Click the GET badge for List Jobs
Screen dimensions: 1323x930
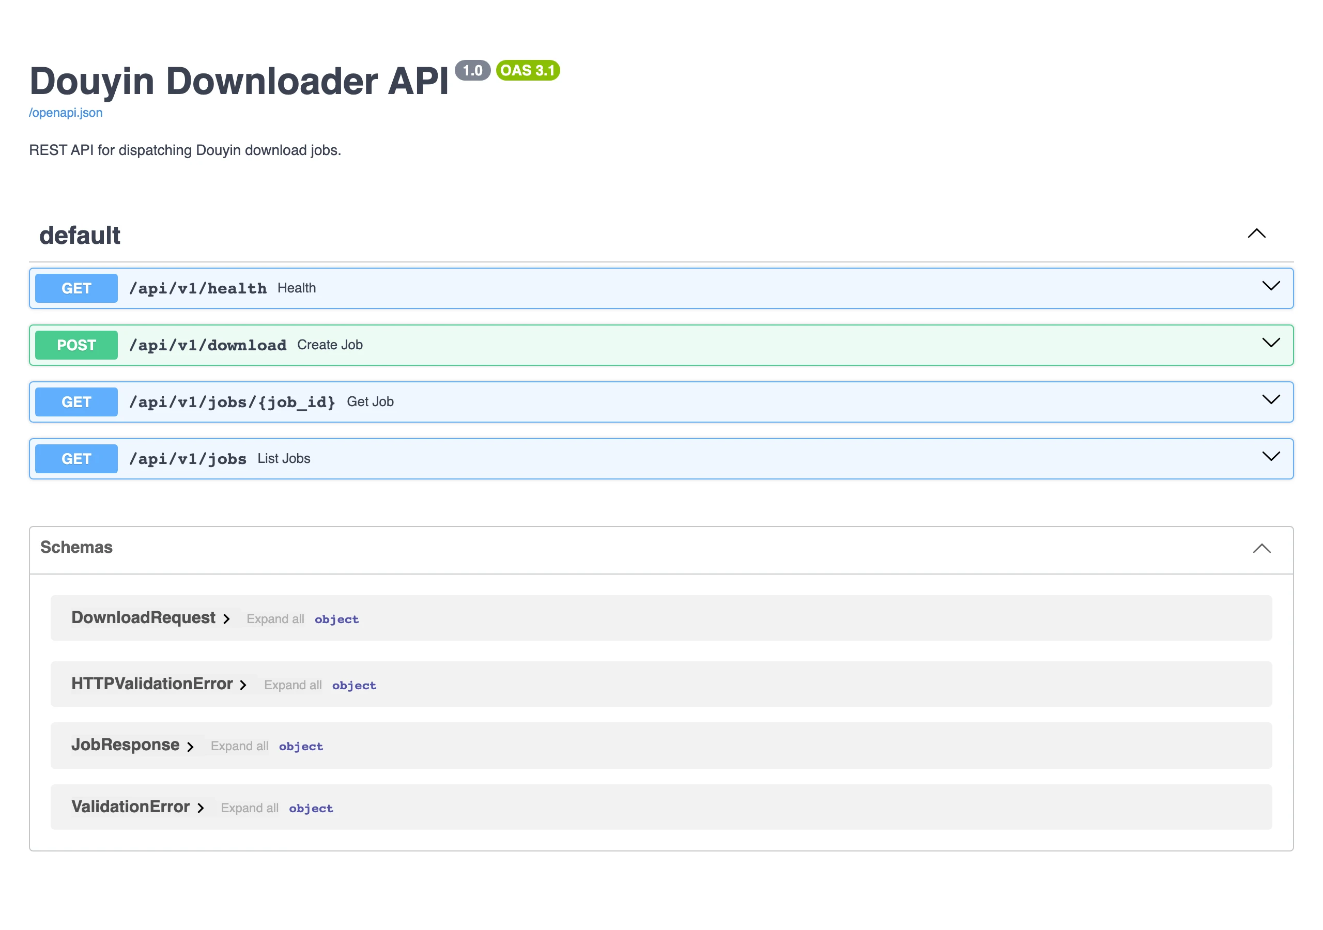(76, 459)
